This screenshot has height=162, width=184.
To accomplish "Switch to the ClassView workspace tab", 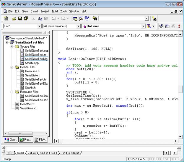I will pos(11,140).
